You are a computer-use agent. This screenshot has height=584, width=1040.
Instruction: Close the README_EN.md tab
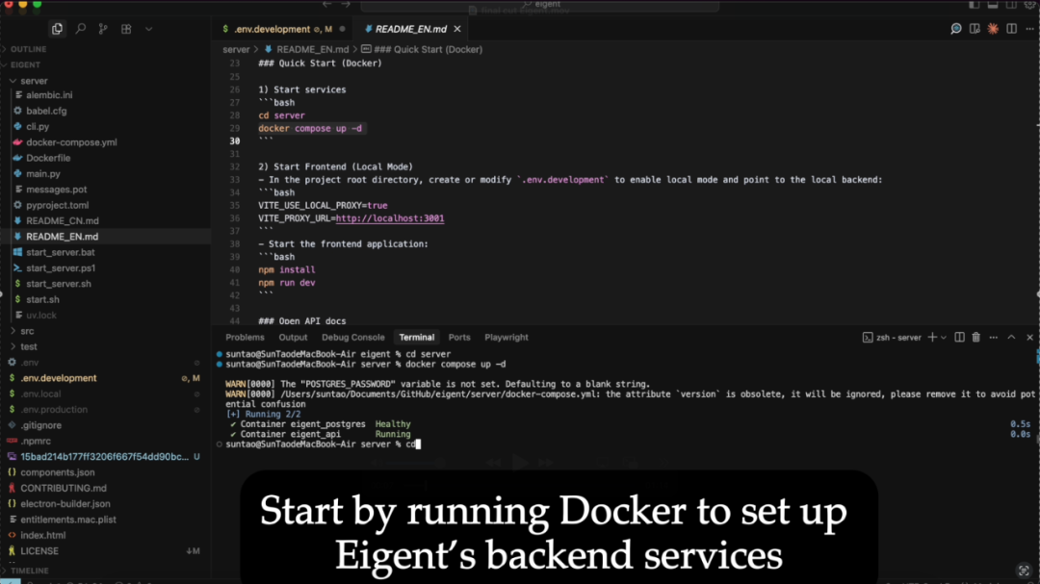[457, 29]
